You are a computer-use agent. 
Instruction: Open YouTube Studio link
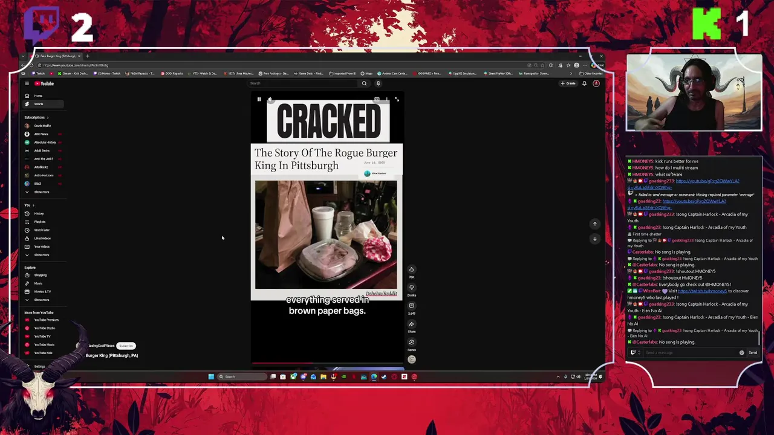(x=44, y=328)
